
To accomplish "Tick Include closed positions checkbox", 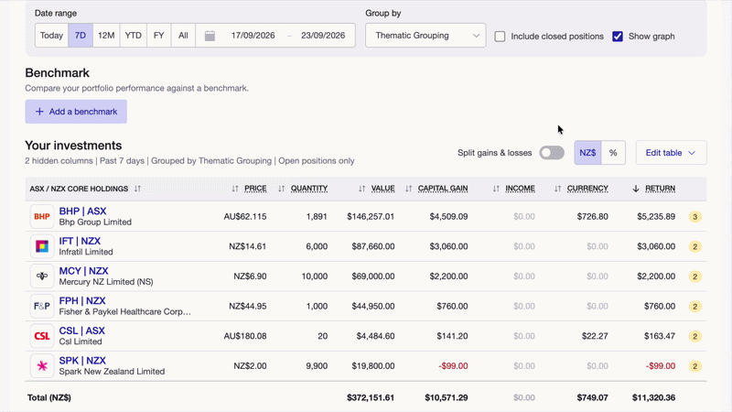I will 500,37.
